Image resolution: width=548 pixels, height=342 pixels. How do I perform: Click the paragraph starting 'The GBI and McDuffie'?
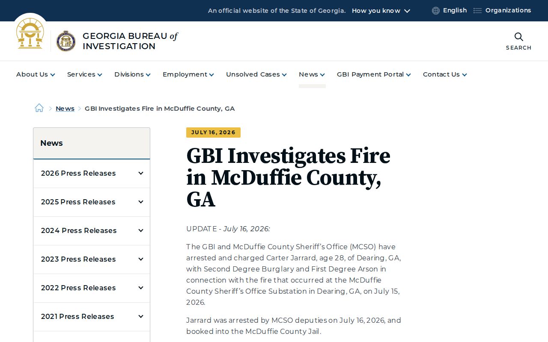294,274
